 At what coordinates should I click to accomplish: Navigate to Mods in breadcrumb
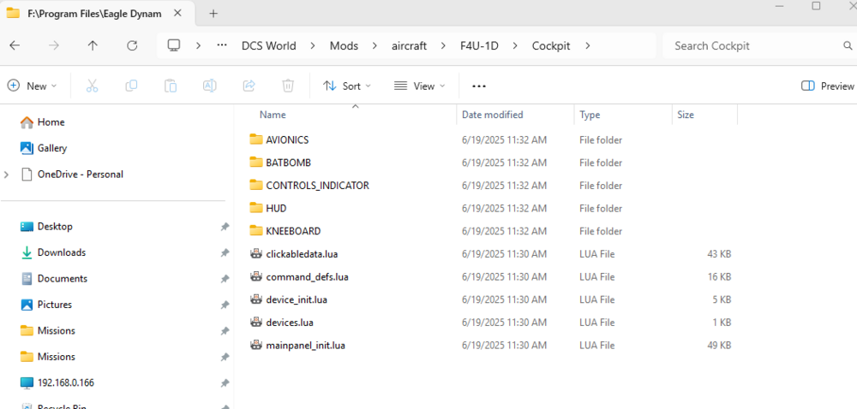coord(344,46)
